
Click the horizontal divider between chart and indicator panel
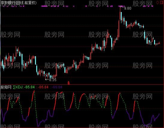[82, 84]
